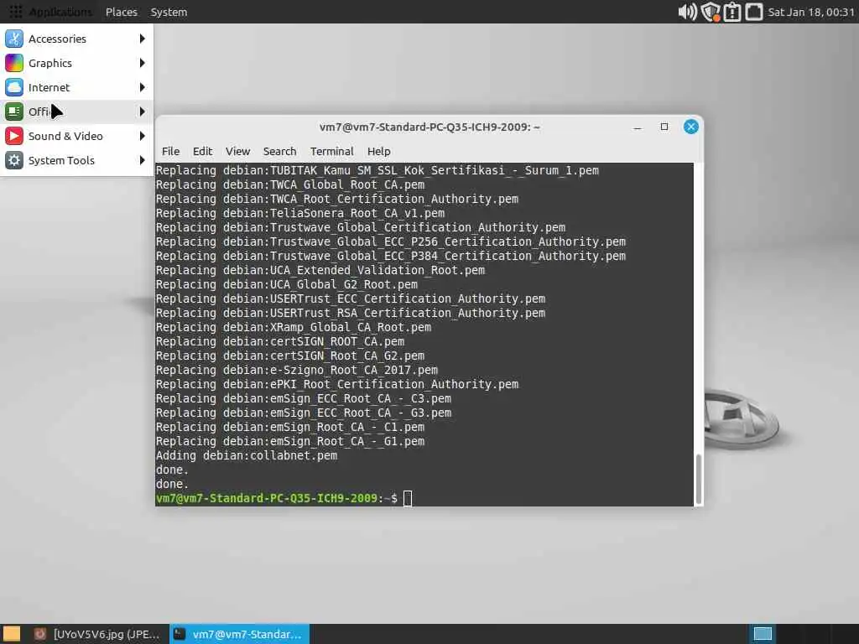
Task: Click the clipboard warning tray icon
Action: (x=731, y=12)
